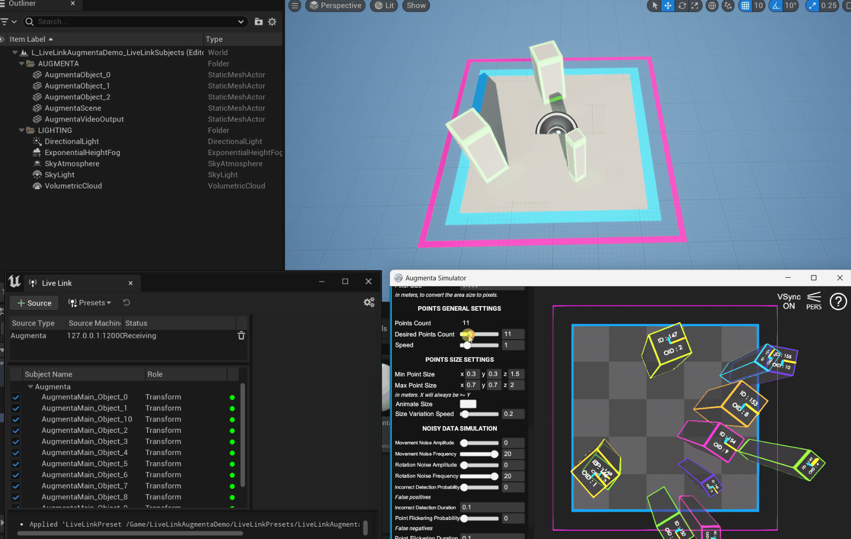Image resolution: width=851 pixels, height=539 pixels.
Task: Click the Desired Points Count value field
Action: tap(513, 334)
